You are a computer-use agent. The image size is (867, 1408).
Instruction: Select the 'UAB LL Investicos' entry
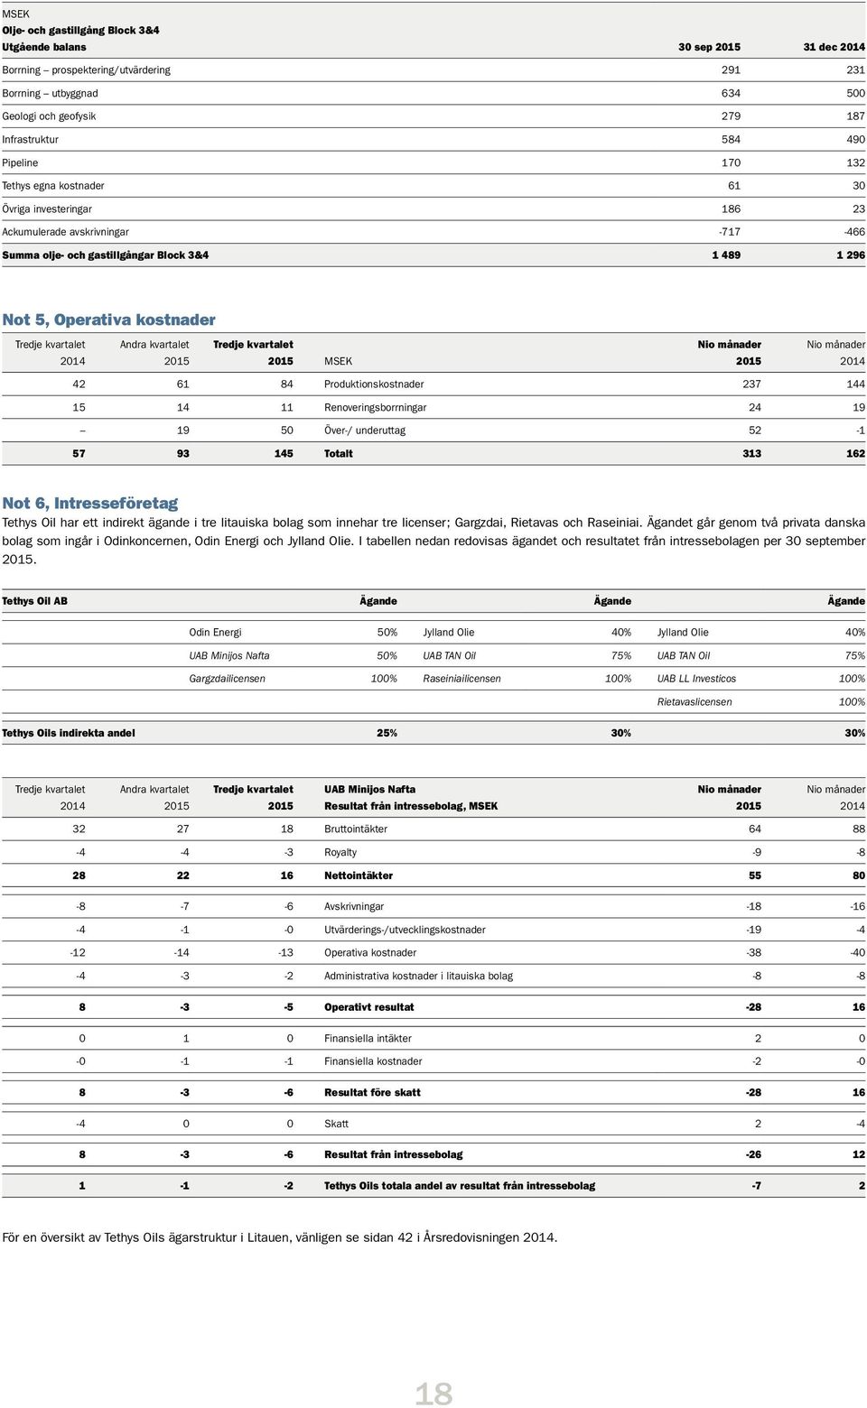[x=696, y=679]
